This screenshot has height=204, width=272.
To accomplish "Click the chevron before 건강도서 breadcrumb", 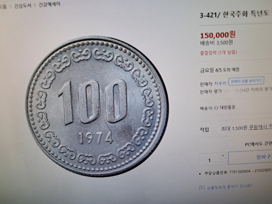I will 10,7.
